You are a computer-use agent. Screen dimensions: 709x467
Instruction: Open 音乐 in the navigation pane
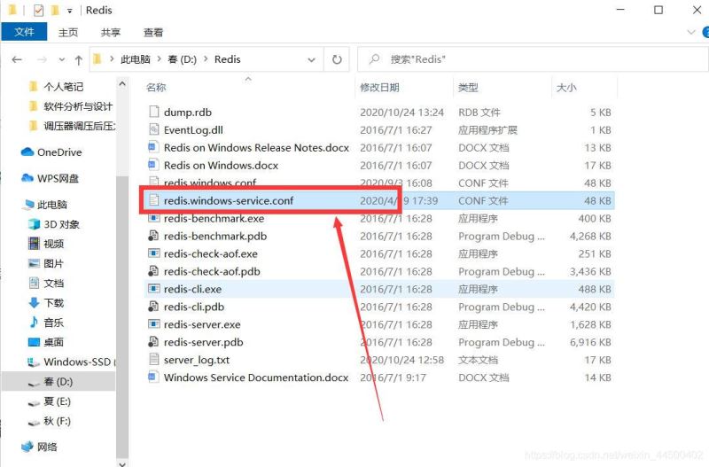pos(53,323)
